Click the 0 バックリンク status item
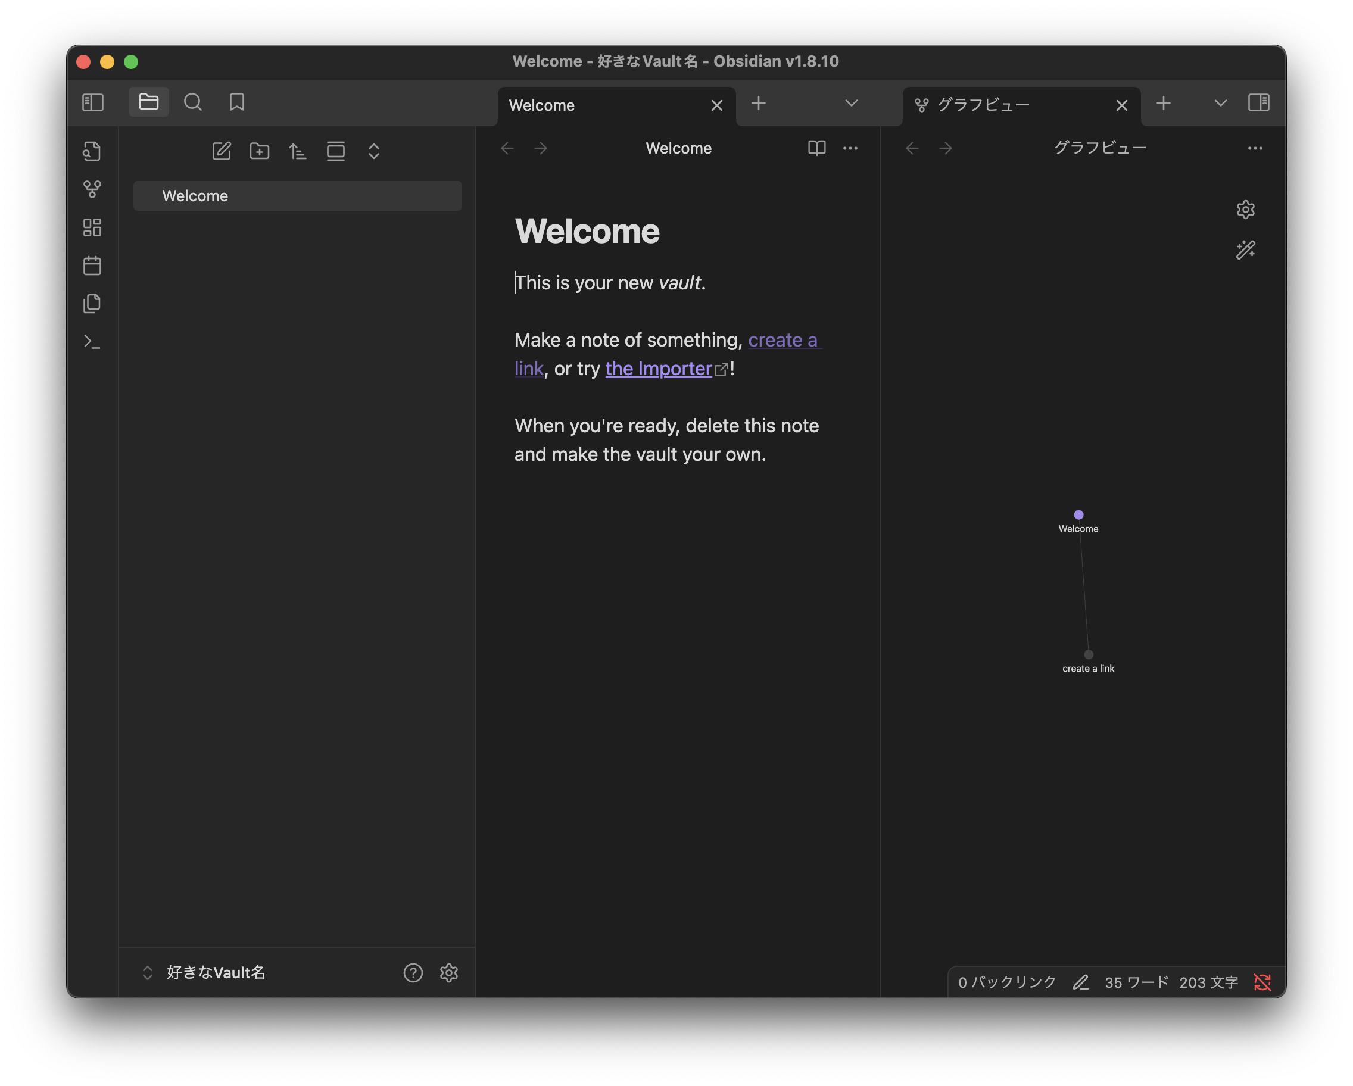This screenshot has width=1353, height=1086. [1006, 982]
